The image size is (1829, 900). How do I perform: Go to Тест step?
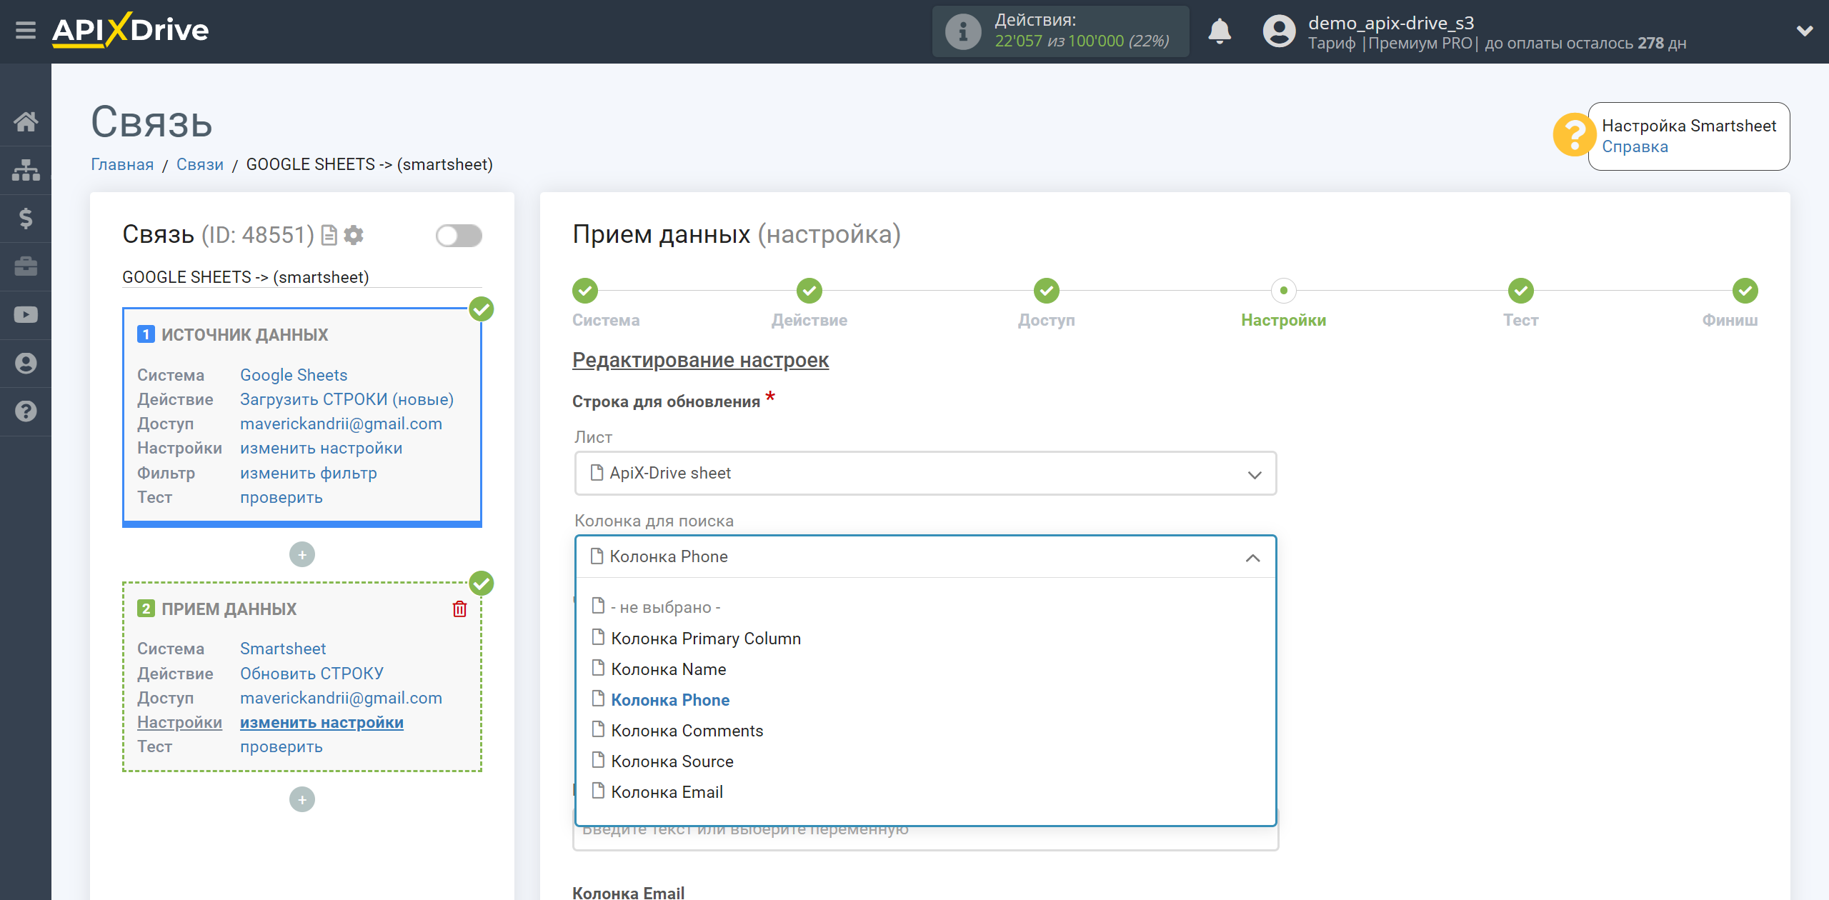pos(1521,291)
